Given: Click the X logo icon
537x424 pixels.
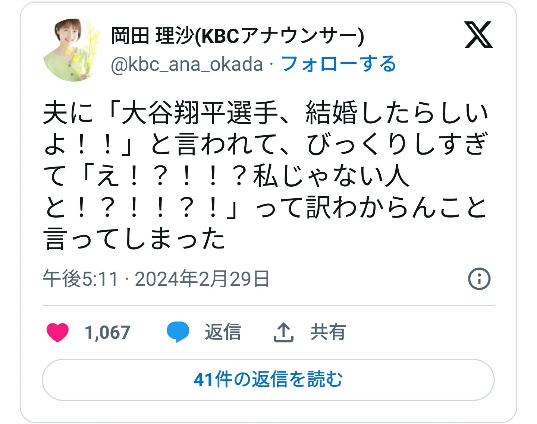Looking at the screenshot, I should (x=479, y=35).
